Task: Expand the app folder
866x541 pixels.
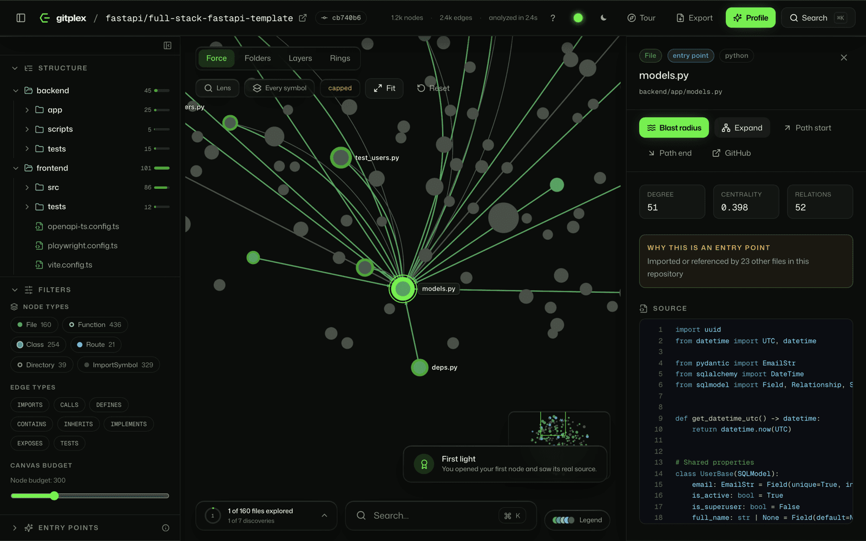Action: [x=27, y=110]
